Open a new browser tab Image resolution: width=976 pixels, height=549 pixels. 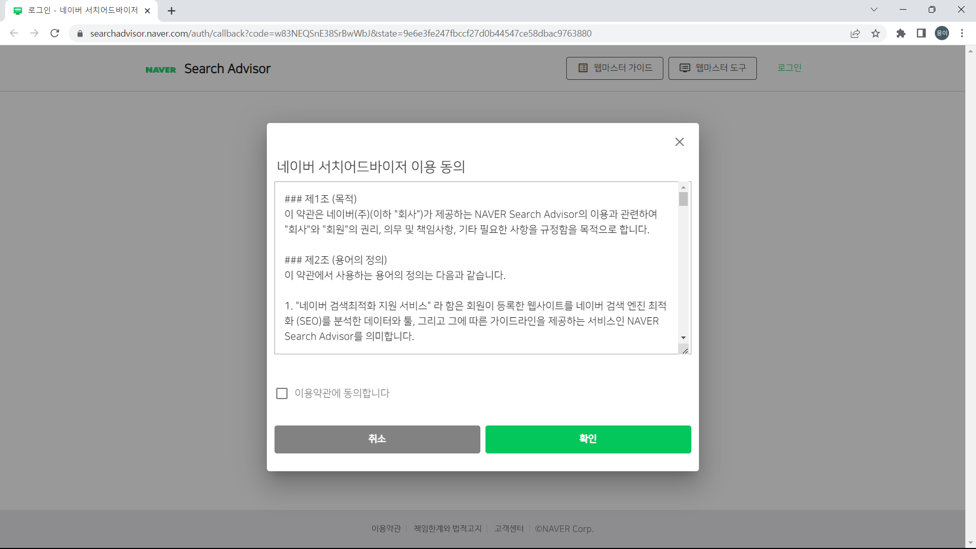171,10
